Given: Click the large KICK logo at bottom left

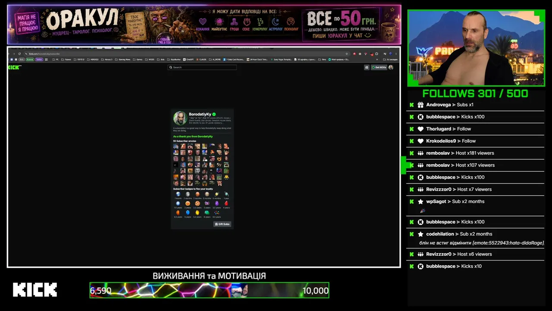Looking at the screenshot, I should click(35, 290).
